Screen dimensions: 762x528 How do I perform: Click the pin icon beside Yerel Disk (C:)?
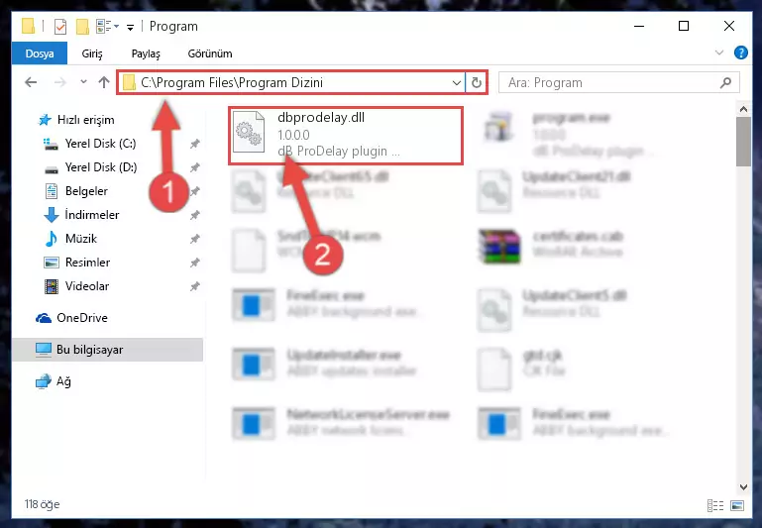coord(195,144)
